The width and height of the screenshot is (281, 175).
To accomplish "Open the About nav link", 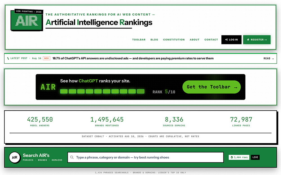I will 195,40.
